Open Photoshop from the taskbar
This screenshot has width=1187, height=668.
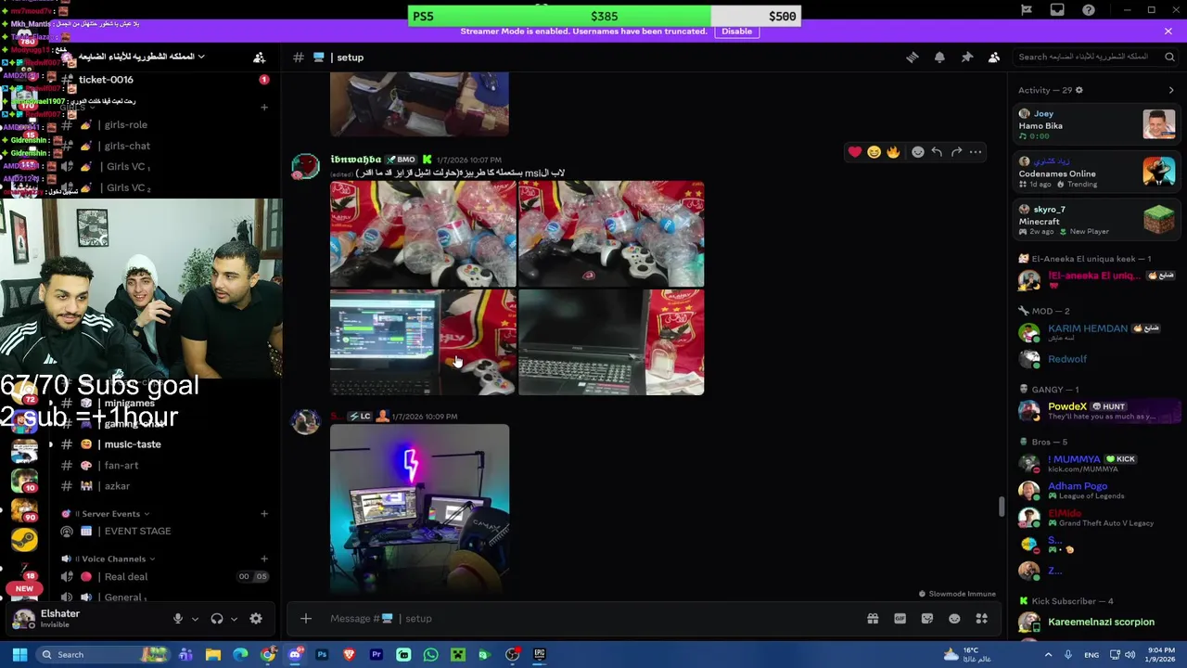click(322, 655)
